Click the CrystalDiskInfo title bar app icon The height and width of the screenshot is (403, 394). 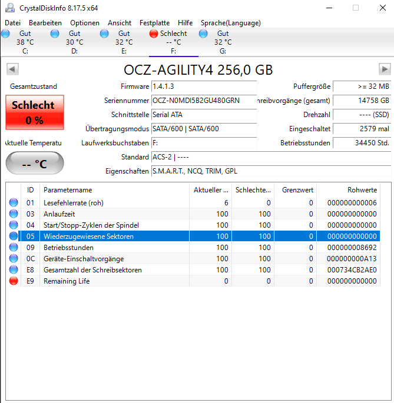[x=10, y=8]
